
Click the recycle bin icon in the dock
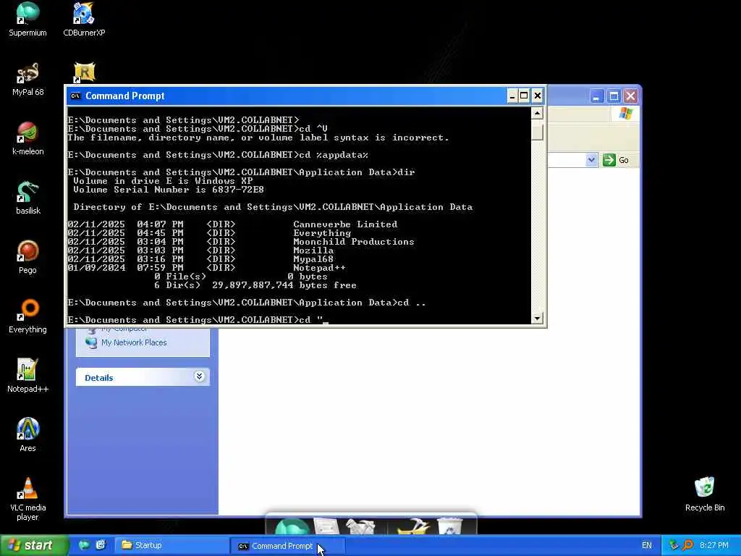click(449, 526)
